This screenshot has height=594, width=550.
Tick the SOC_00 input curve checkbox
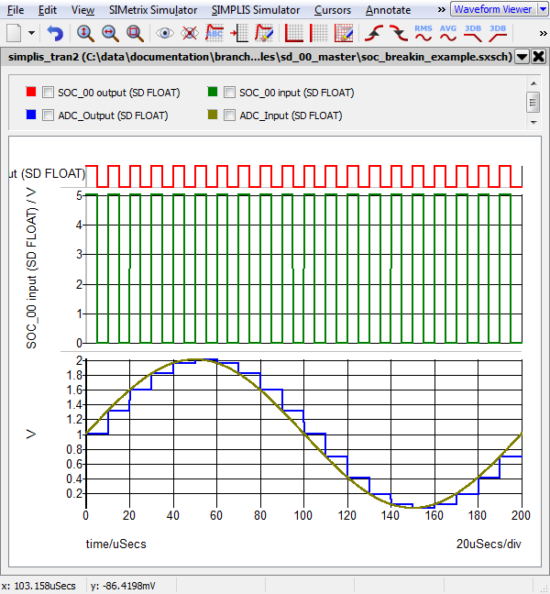coord(230,93)
